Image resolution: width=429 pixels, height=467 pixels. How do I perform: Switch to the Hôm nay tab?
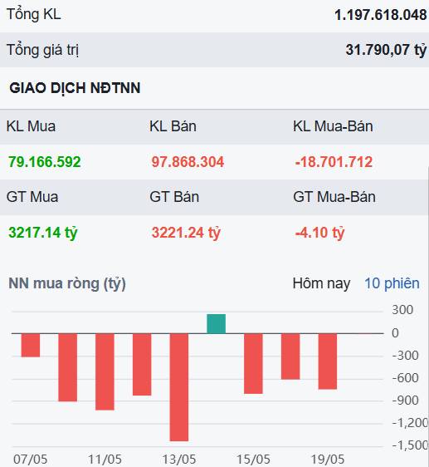[x=321, y=283]
